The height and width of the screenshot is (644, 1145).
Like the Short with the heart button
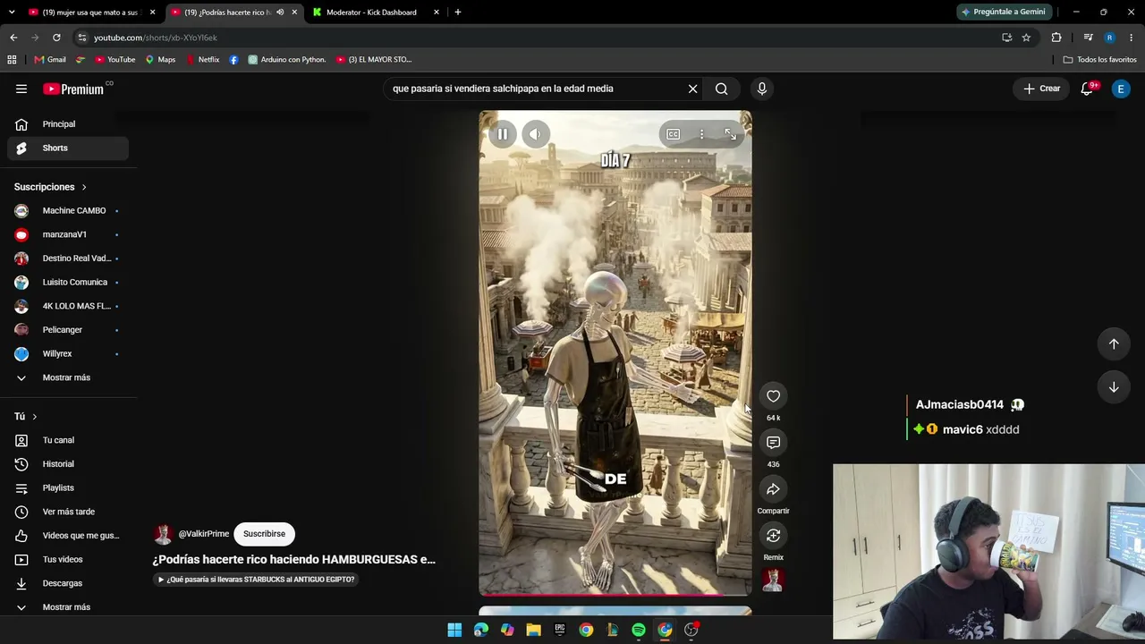click(x=774, y=396)
